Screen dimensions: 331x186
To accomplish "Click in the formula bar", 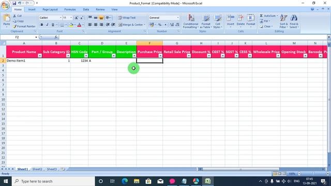I will pos(192,37).
